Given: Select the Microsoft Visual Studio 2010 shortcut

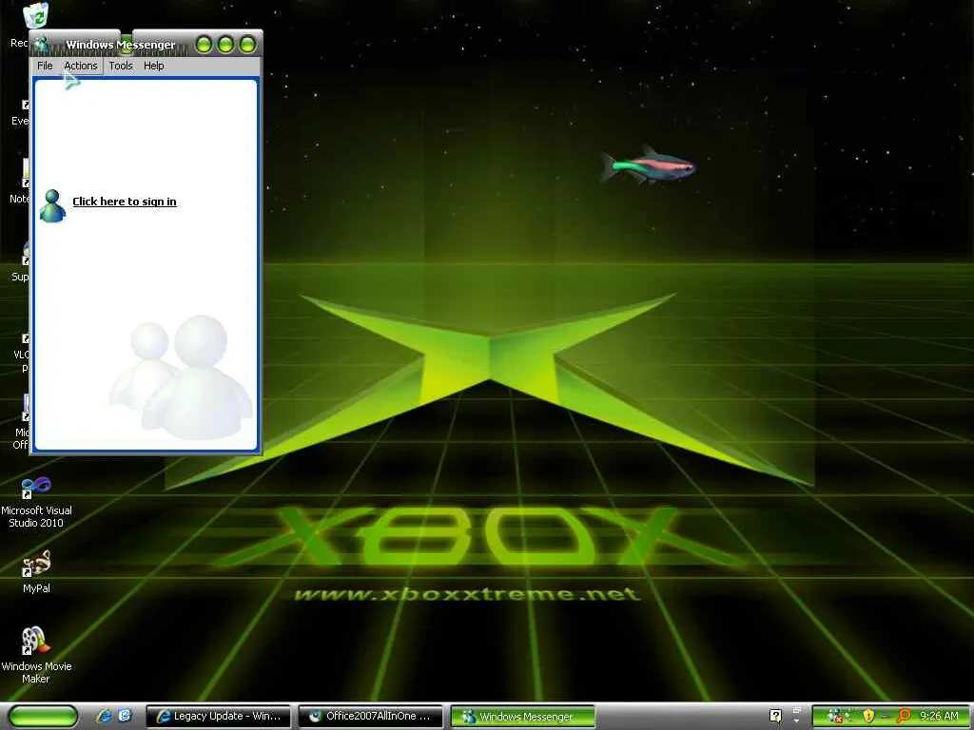Looking at the screenshot, I should click(x=36, y=503).
